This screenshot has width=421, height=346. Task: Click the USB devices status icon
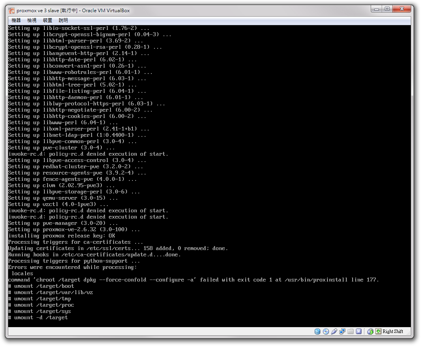(334, 331)
